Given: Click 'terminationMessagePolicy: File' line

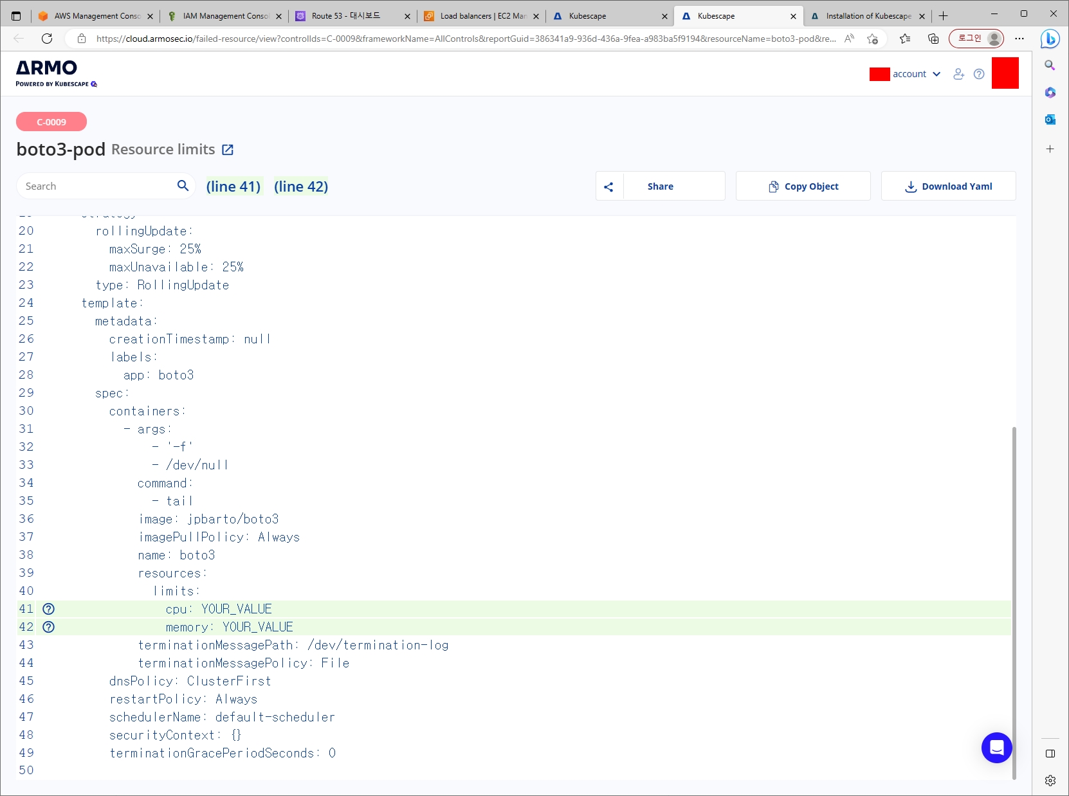Looking at the screenshot, I should coord(244,663).
